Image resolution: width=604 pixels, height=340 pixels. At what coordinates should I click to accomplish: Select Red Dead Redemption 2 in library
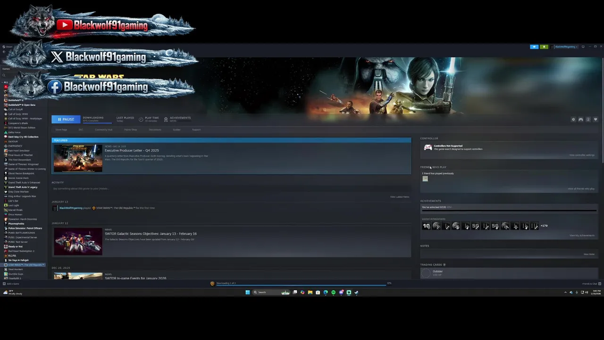(x=21, y=251)
